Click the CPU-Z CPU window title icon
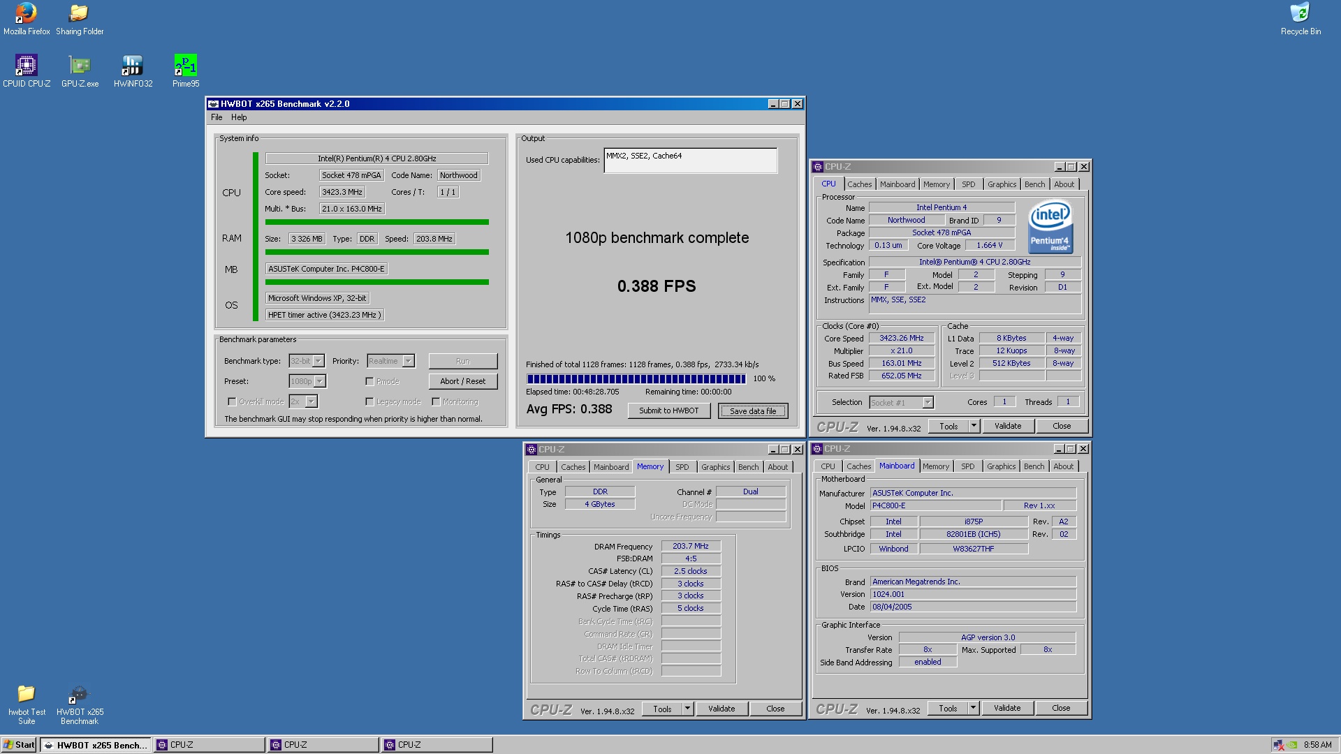Screen dimensions: 1341x754 pos(817,167)
